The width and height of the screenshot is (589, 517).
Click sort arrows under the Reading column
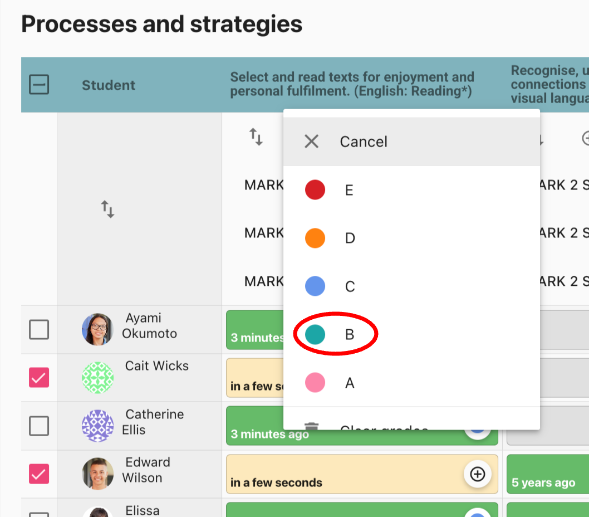point(256,136)
